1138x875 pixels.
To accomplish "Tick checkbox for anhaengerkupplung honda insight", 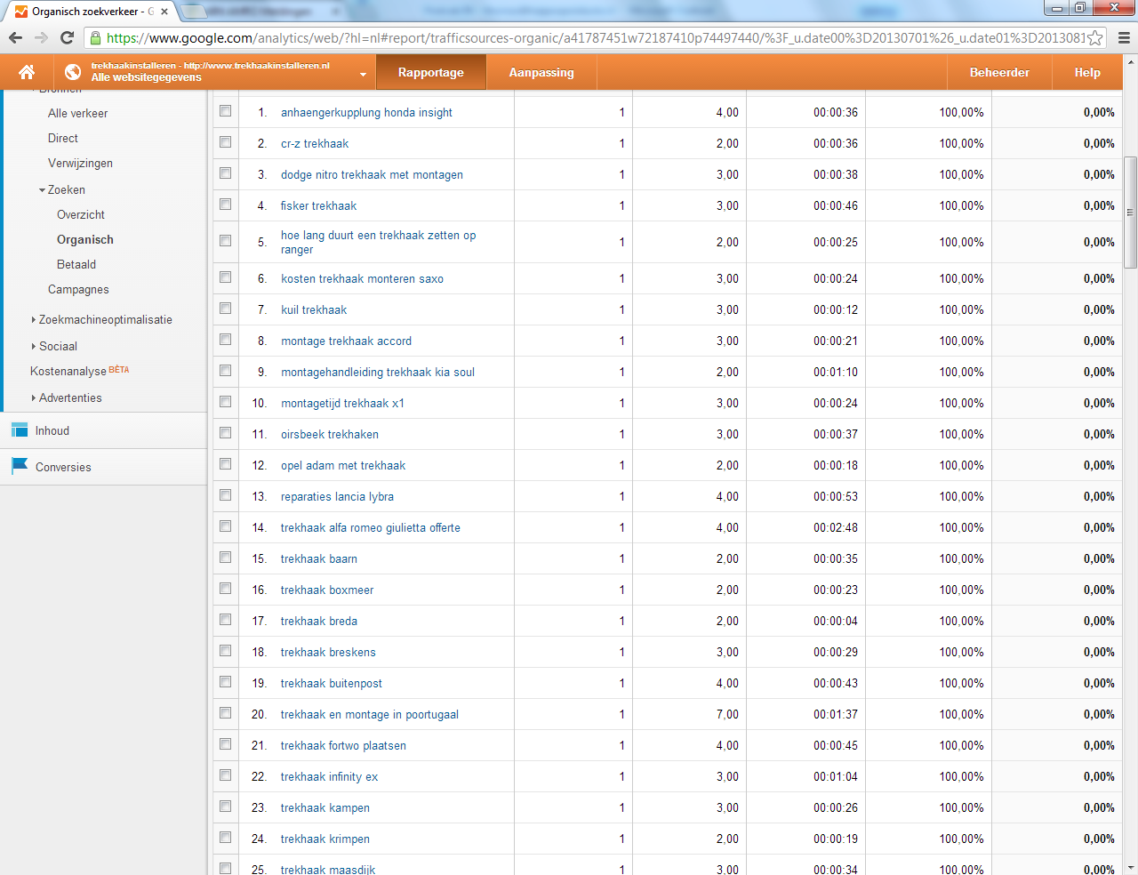I will 226,111.
